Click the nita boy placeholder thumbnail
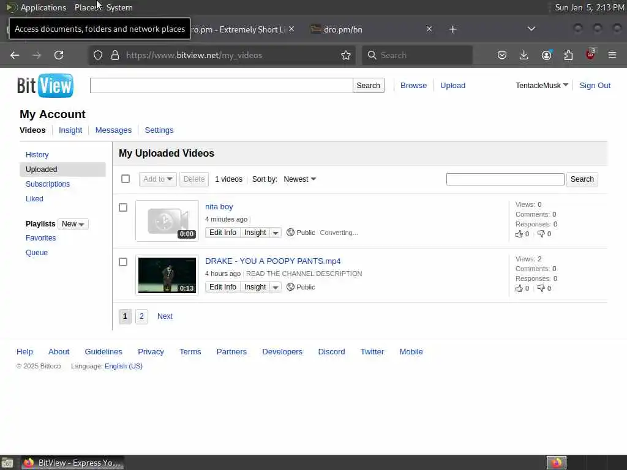The width and height of the screenshot is (627, 470). 167,220
